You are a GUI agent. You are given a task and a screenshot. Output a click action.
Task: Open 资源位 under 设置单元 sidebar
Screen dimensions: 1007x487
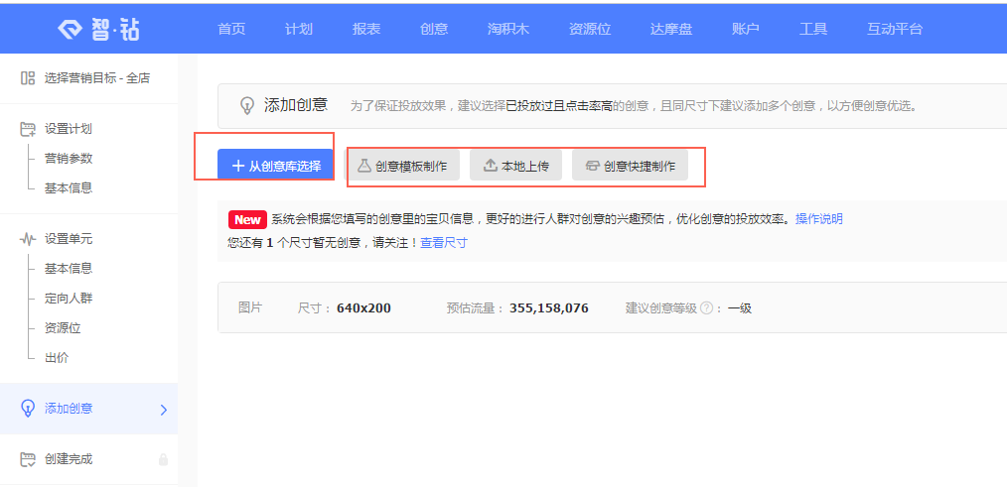[63, 328]
